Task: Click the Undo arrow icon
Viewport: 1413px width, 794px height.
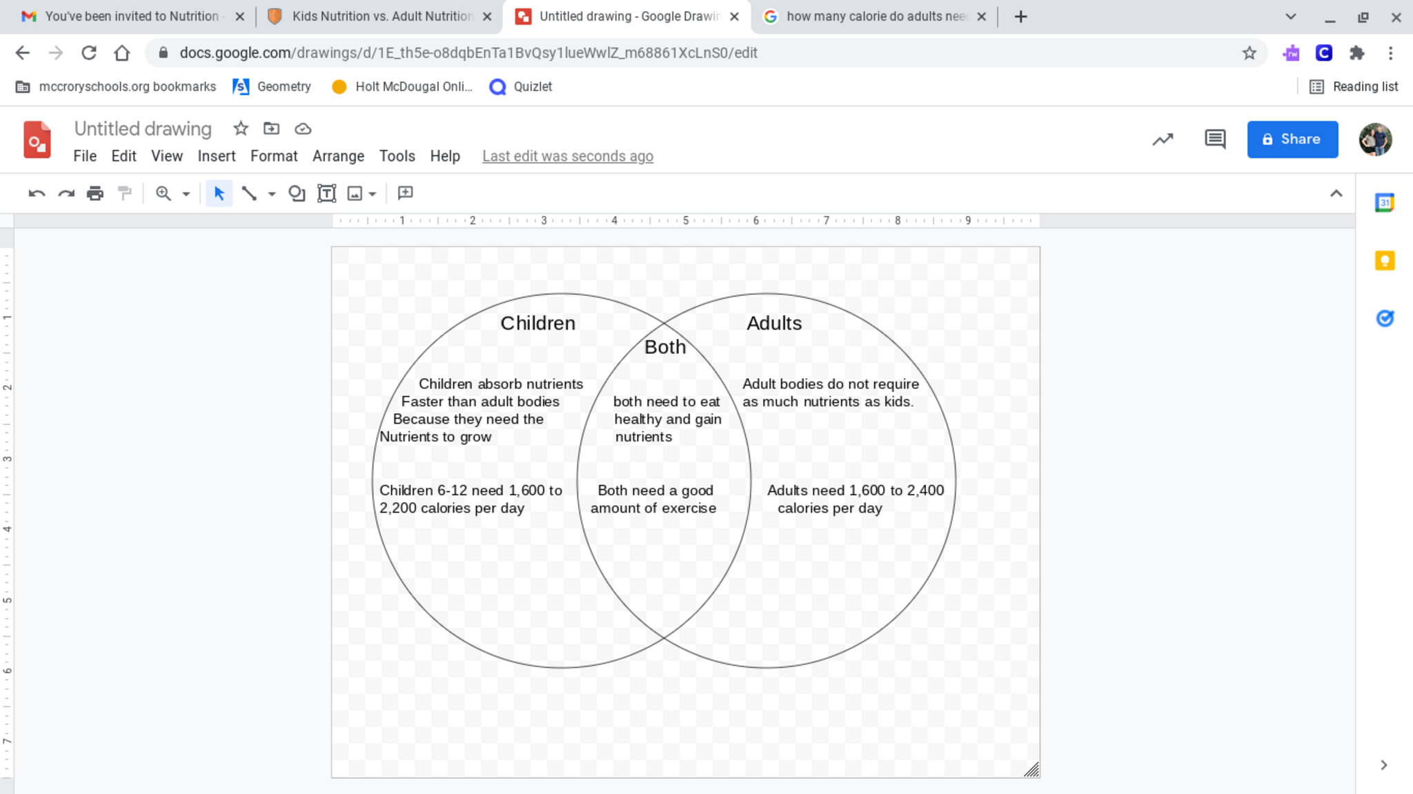Action: click(37, 194)
